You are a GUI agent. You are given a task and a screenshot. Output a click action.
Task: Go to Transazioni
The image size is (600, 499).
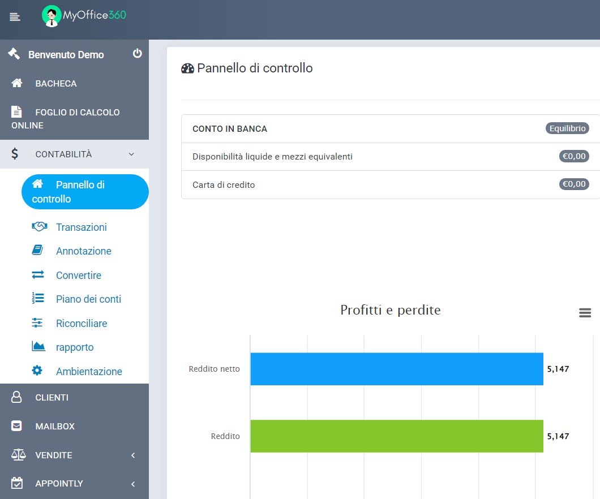click(81, 227)
